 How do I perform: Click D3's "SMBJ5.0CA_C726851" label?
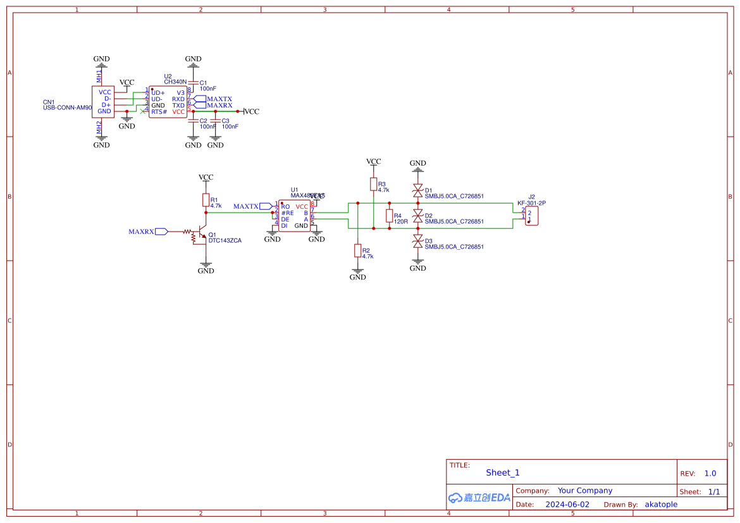tap(454, 247)
